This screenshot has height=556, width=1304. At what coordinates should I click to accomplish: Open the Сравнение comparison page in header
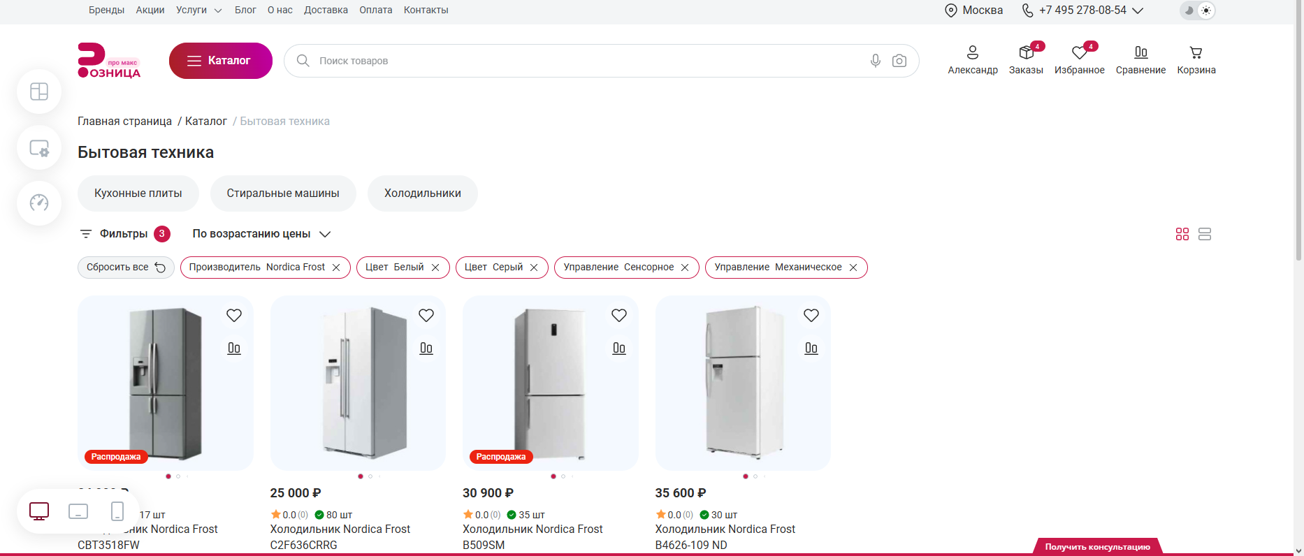click(x=1140, y=60)
